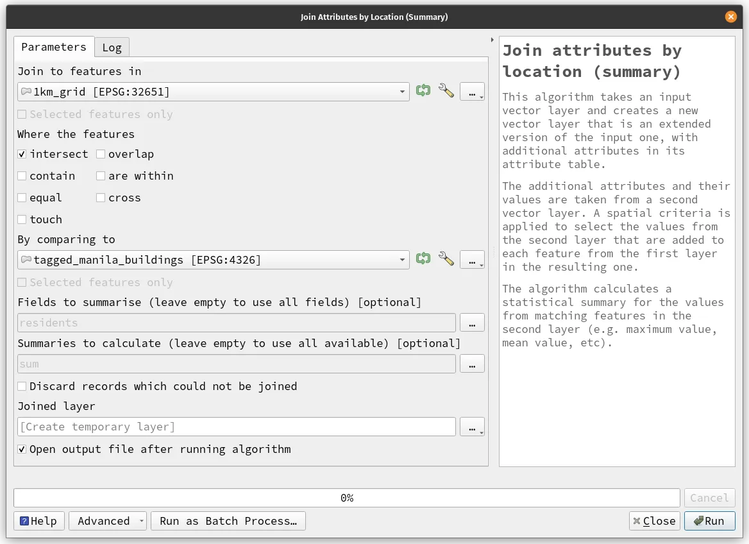749x544 pixels.
Task: Click Run as Batch Process button
Action: coord(228,521)
